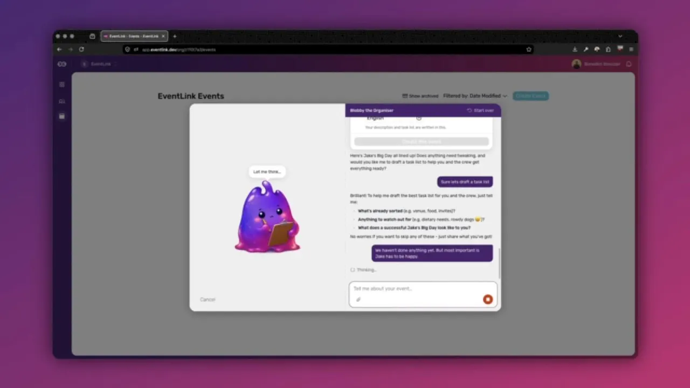Click the 'What's already sorted' bullet
Screen dimensions: 690x388
coord(406,211)
